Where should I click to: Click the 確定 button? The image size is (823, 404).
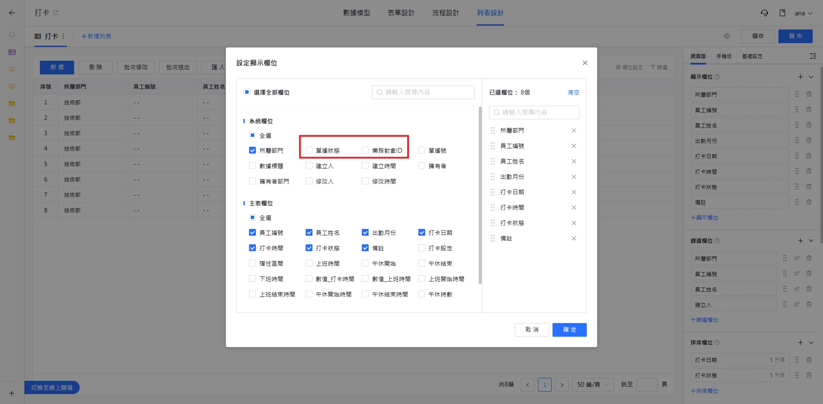click(x=570, y=330)
